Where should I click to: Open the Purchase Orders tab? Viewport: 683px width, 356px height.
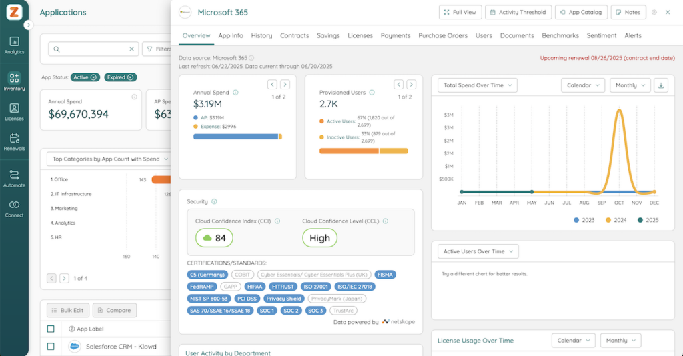[443, 36]
